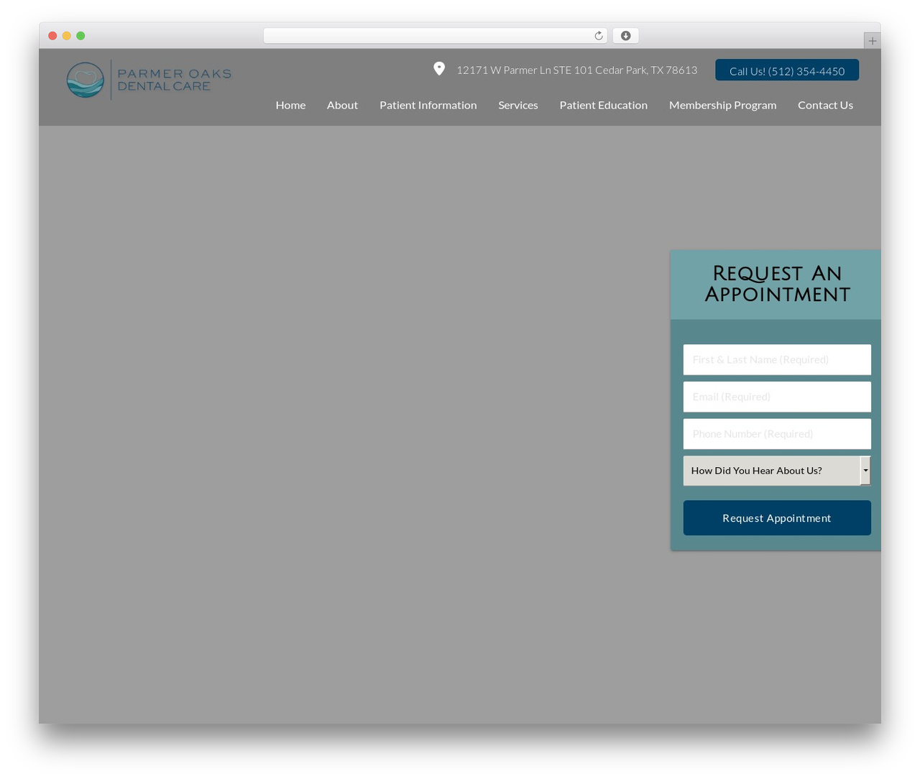Viewport: 920px width, 779px height.
Task: Click the green maximize window button
Action: [x=80, y=36]
